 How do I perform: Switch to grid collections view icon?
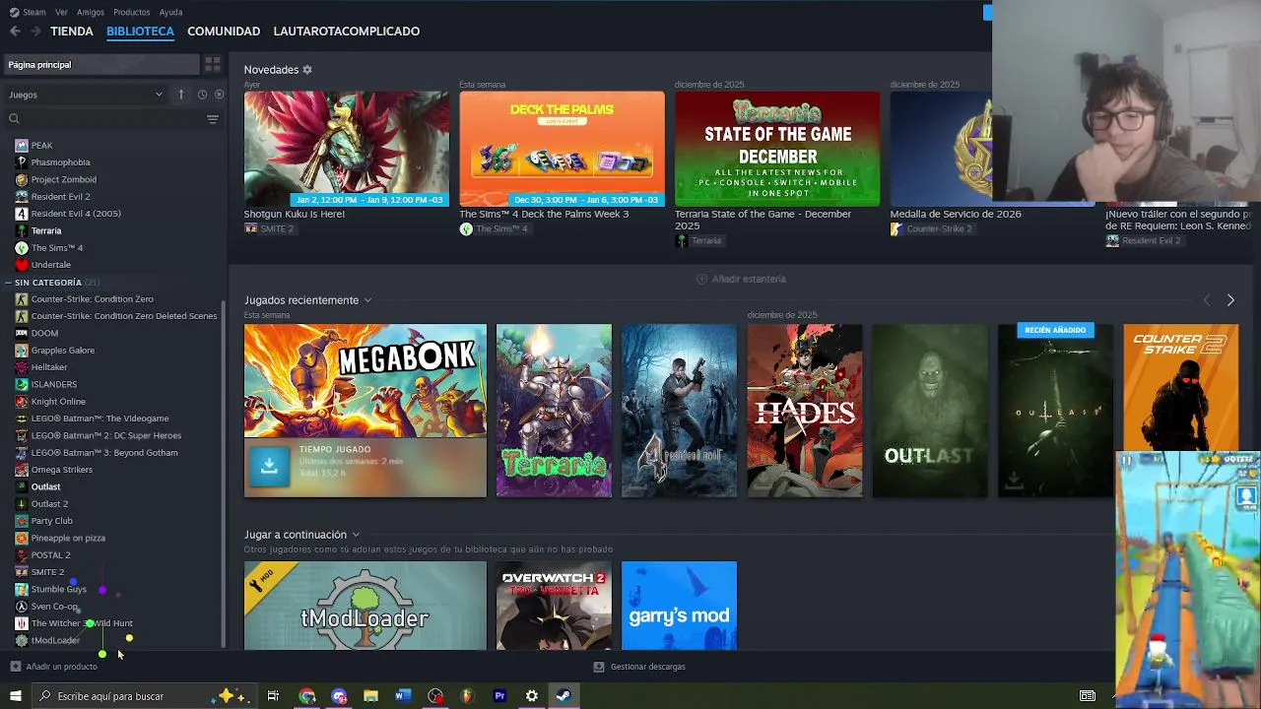[x=212, y=65]
